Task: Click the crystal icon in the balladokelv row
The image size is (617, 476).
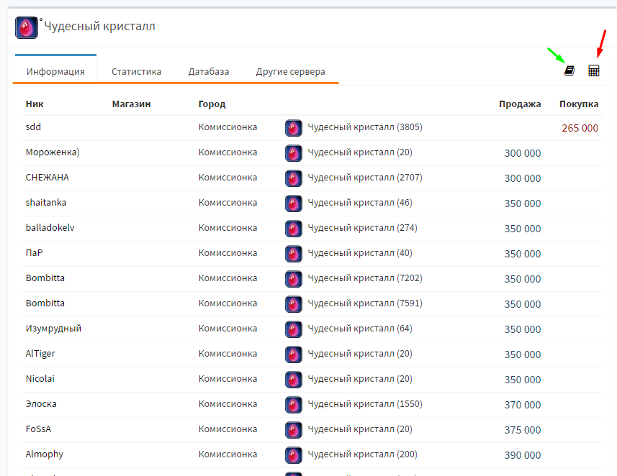Action: [294, 229]
